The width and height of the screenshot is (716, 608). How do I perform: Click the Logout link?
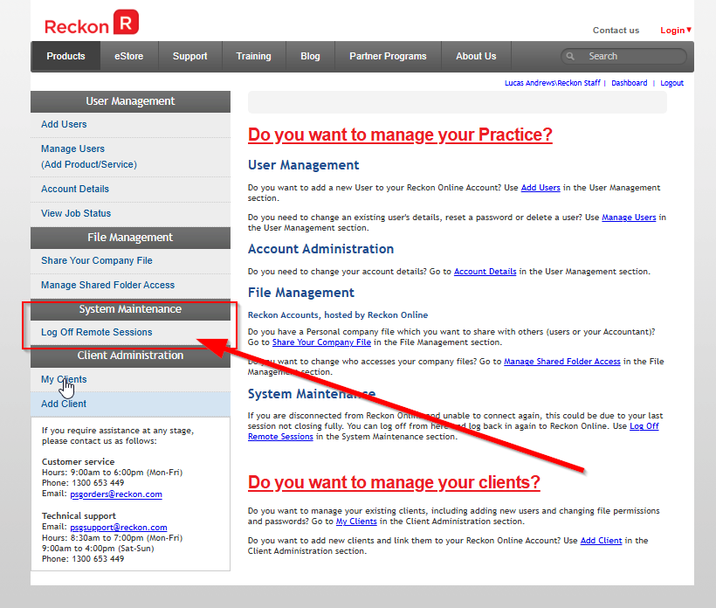671,83
